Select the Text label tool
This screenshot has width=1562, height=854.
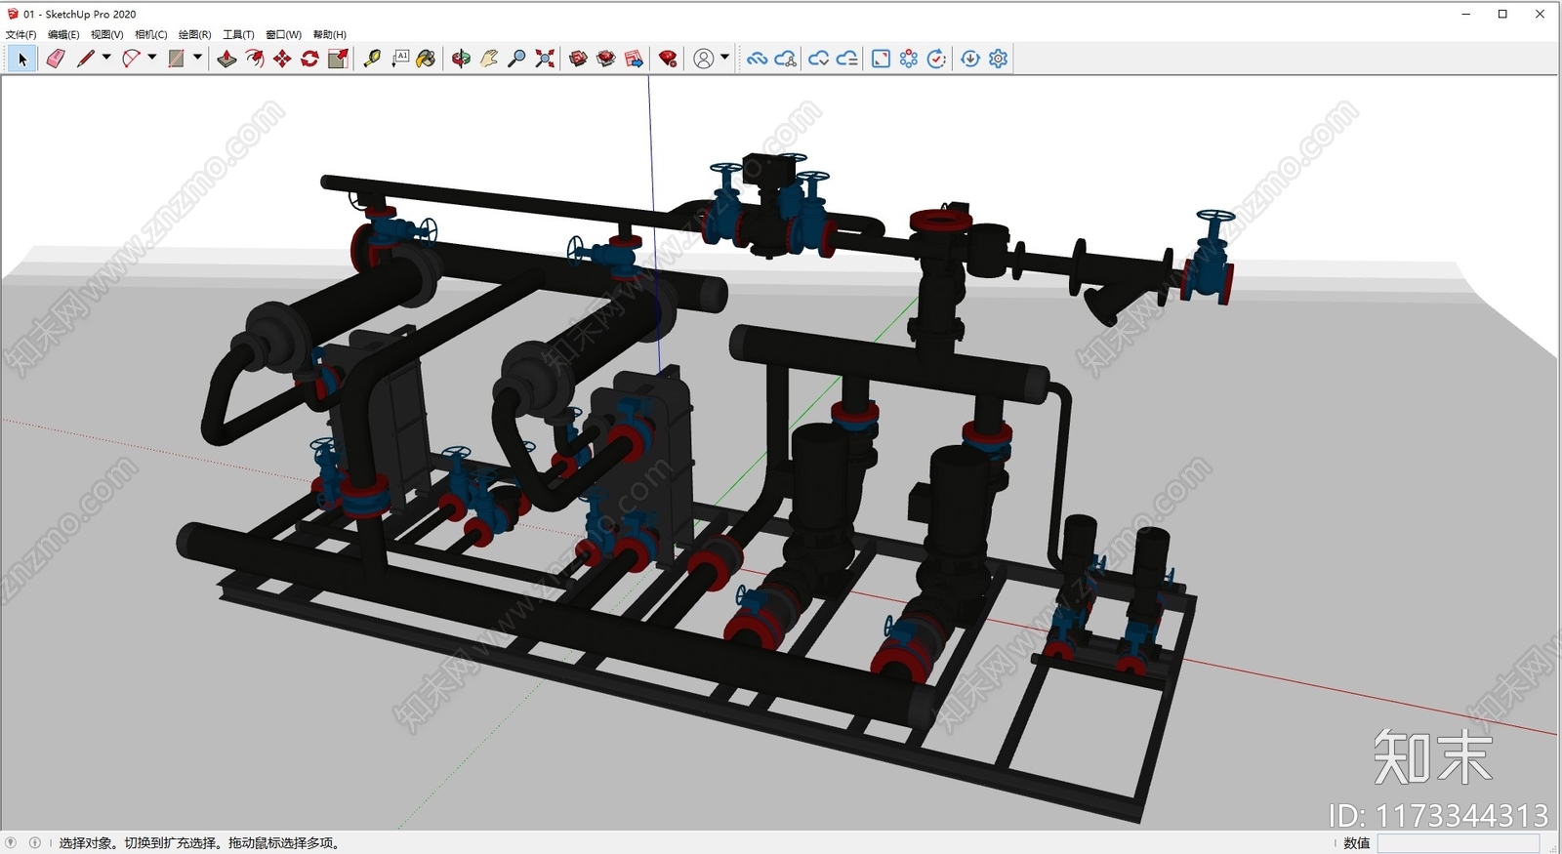click(400, 60)
